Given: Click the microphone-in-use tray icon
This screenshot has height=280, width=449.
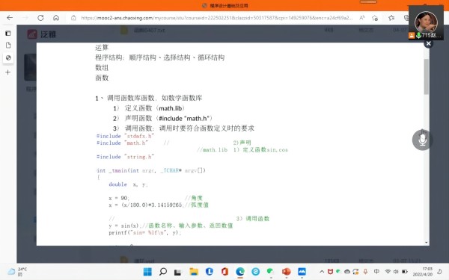Looking at the screenshot, I should point(365,272).
